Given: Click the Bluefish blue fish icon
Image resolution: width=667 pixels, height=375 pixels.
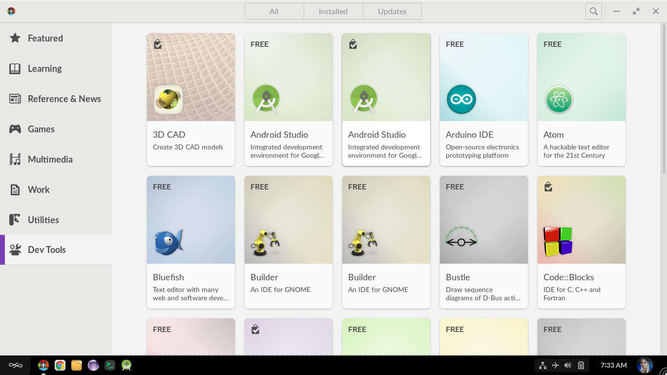Looking at the screenshot, I should [x=169, y=242].
